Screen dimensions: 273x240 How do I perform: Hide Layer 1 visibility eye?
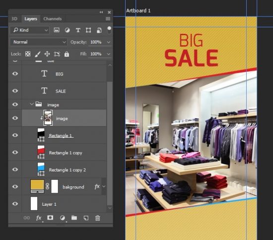(15, 204)
